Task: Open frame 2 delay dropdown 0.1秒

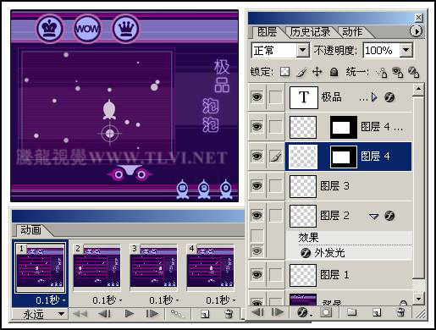Action: (x=108, y=300)
